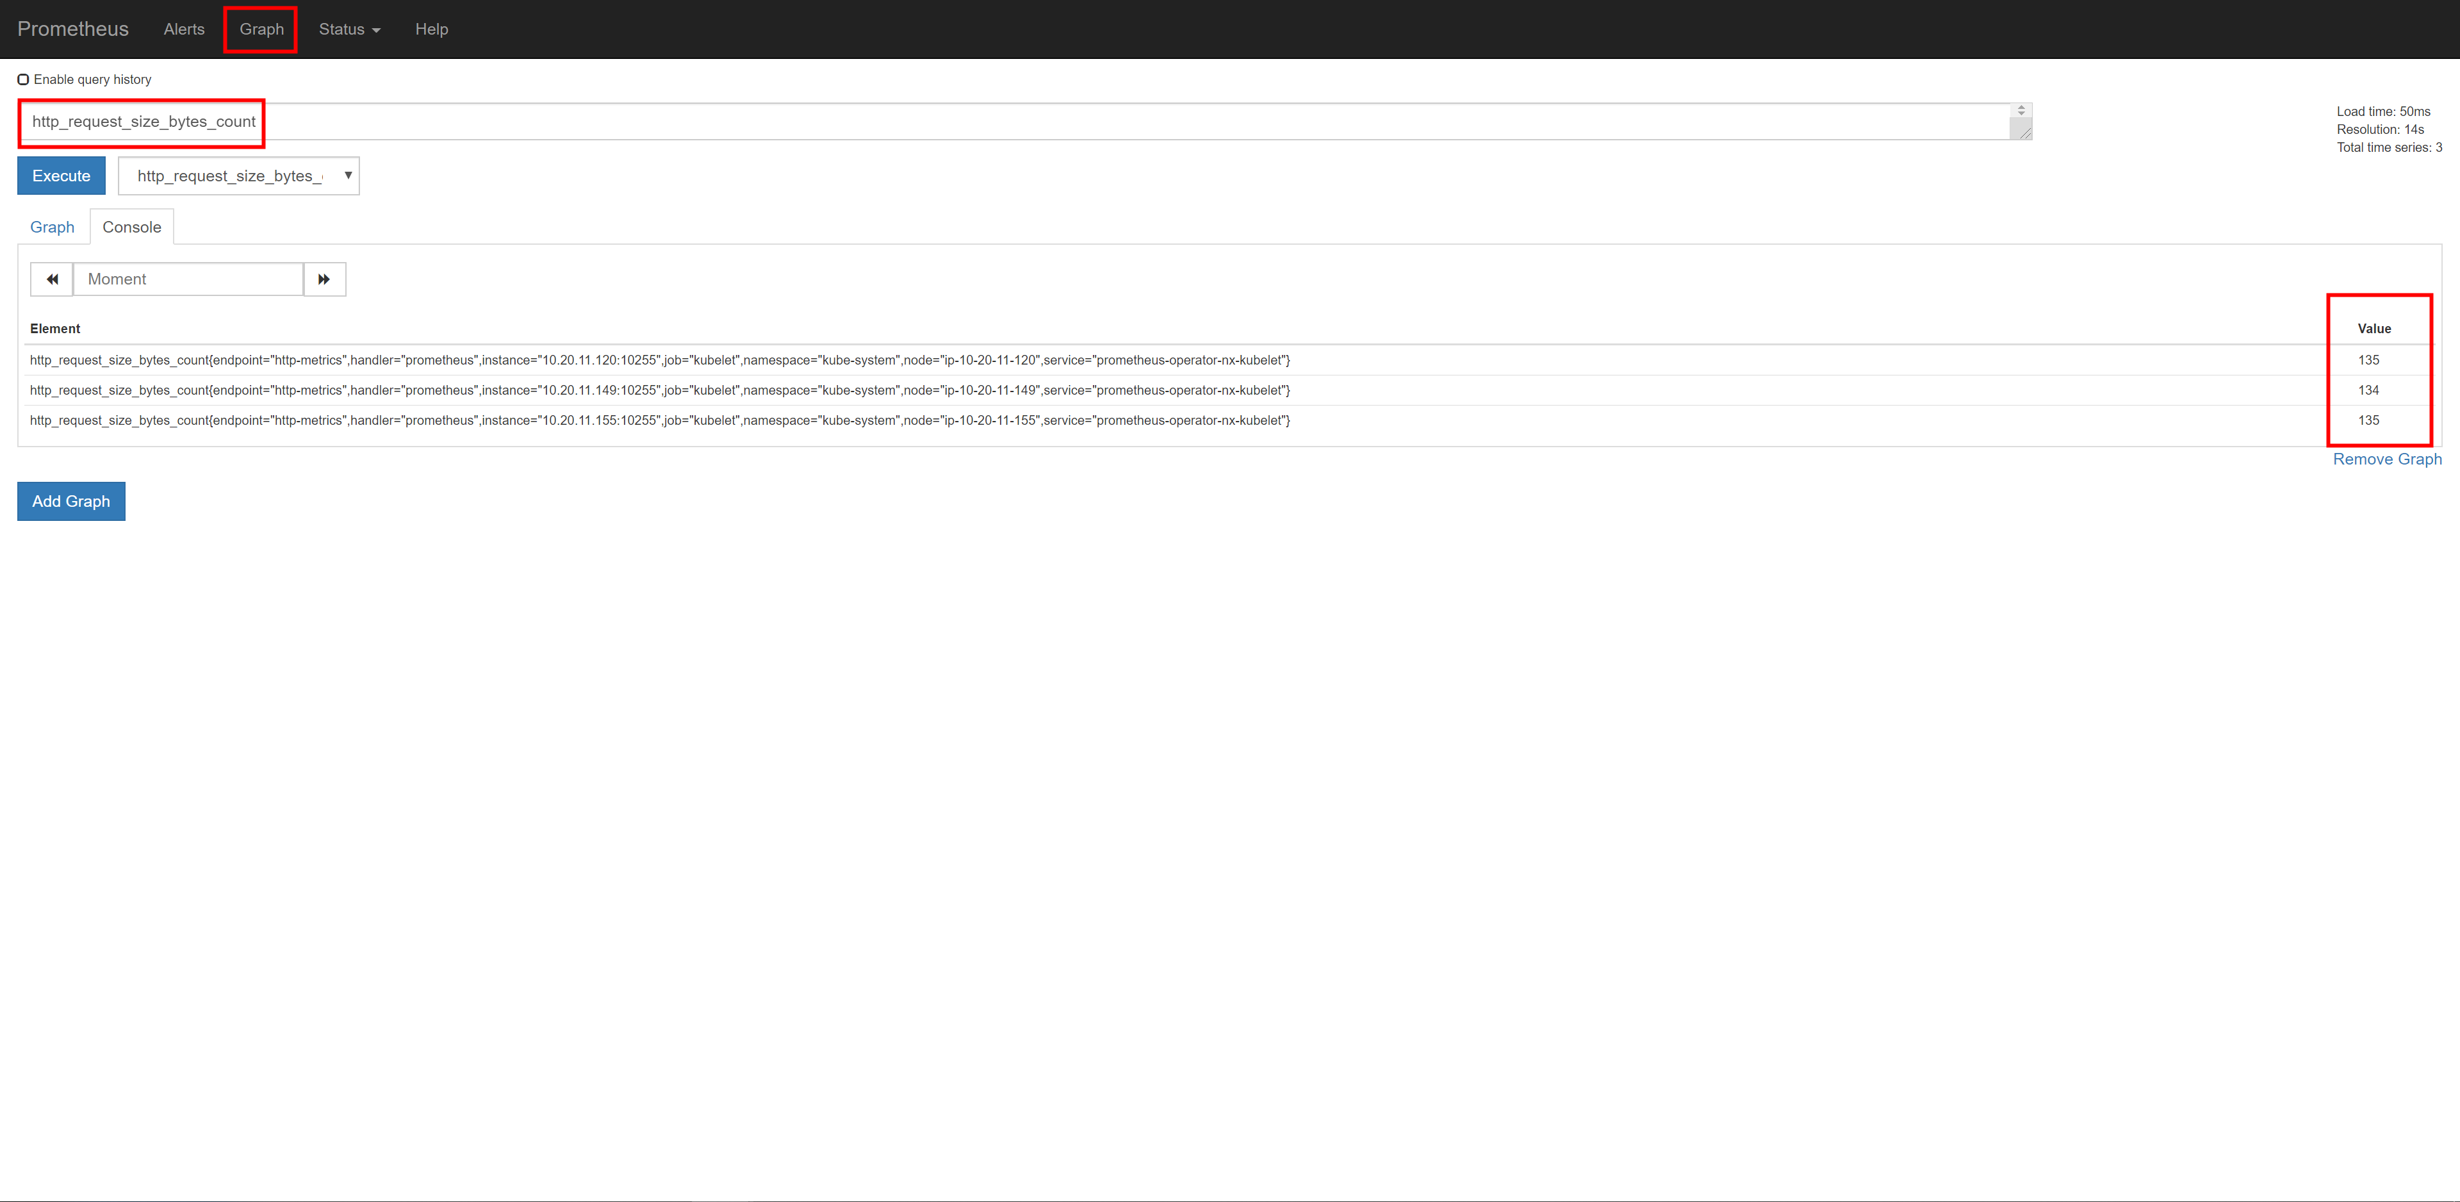Click the fast-forward time icon
2460x1202 pixels.
click(325, 279)
